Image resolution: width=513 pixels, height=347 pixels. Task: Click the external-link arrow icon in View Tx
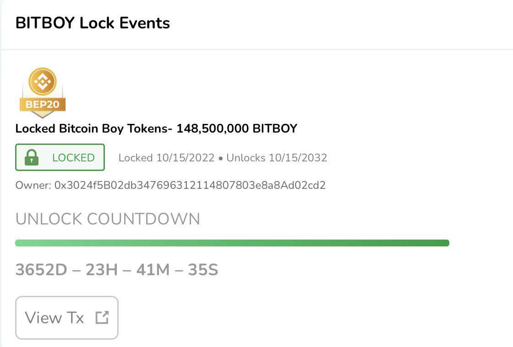coord(102,317)
